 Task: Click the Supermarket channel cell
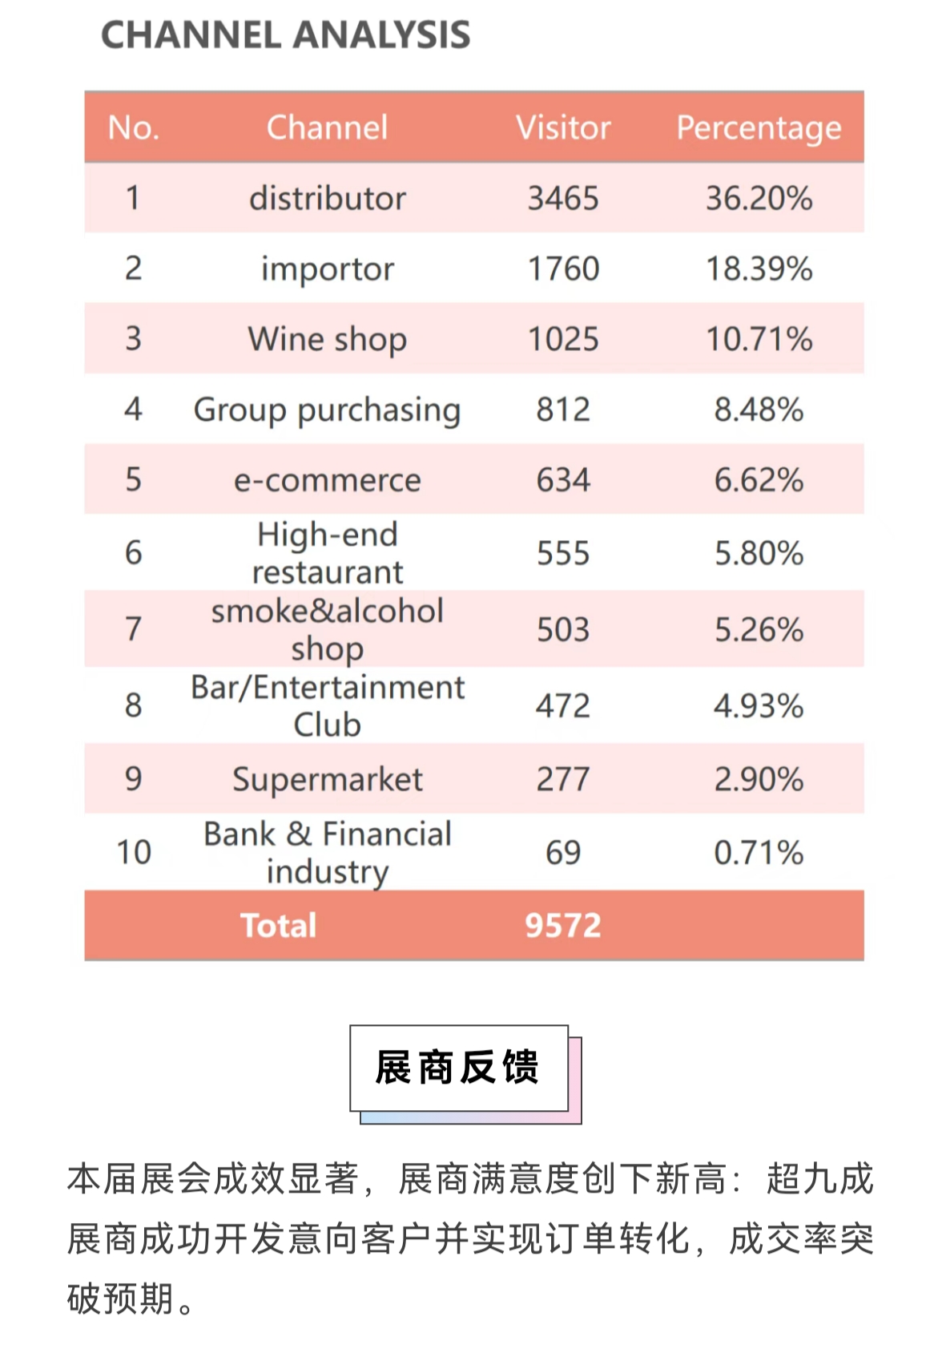coord(327,779)
